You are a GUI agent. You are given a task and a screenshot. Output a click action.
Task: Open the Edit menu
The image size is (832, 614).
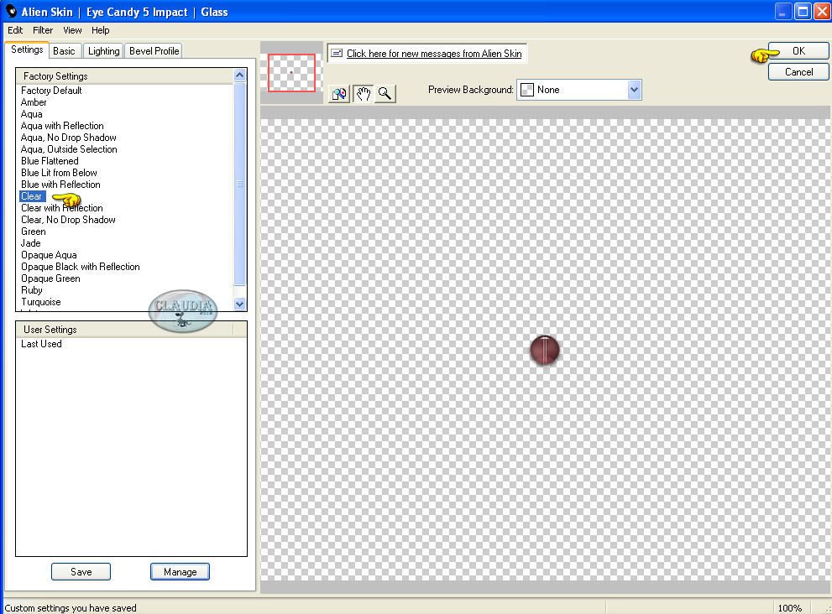[15, 30]
